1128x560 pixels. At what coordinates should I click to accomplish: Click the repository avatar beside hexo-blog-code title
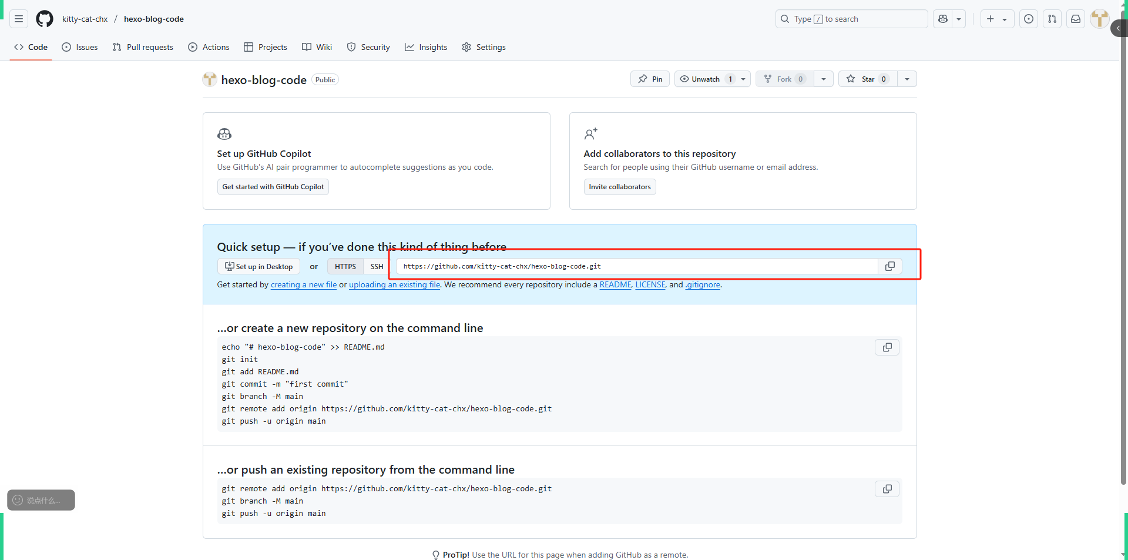click(x=210, y=79)
